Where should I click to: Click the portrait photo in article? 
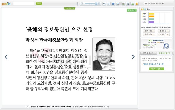click(x=104, y=54)
